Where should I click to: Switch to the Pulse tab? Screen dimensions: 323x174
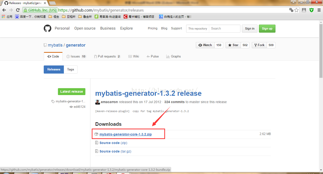(x=153, y=57)
